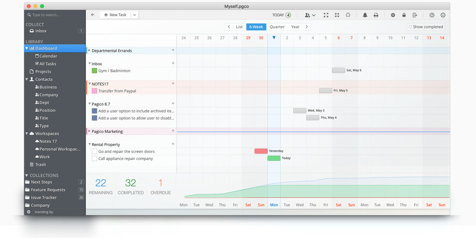Open app preferences with the gear icon
Image resolution: width=476 pixels, height=238 pixels.
click(393, 15)
